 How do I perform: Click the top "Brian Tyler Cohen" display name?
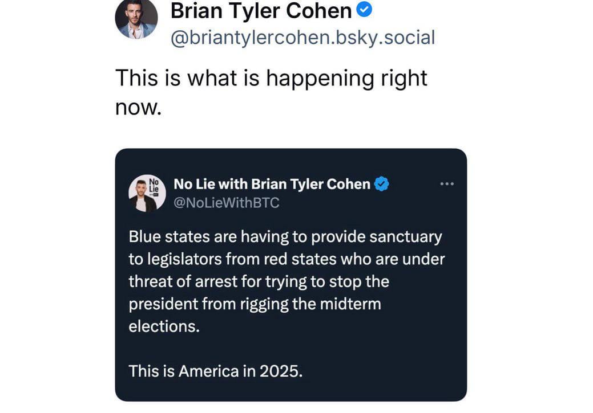click(261, 10)
